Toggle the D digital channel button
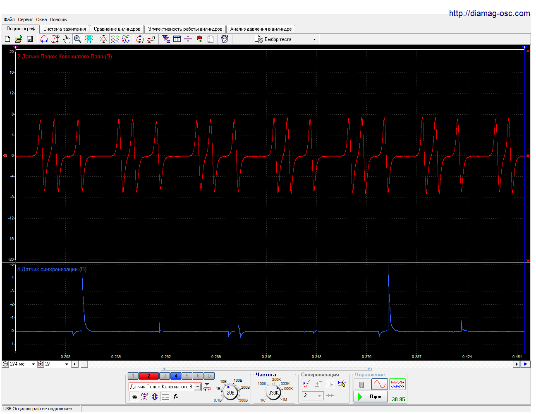This screenshot has height=414, width=536. tap(209, 376)
